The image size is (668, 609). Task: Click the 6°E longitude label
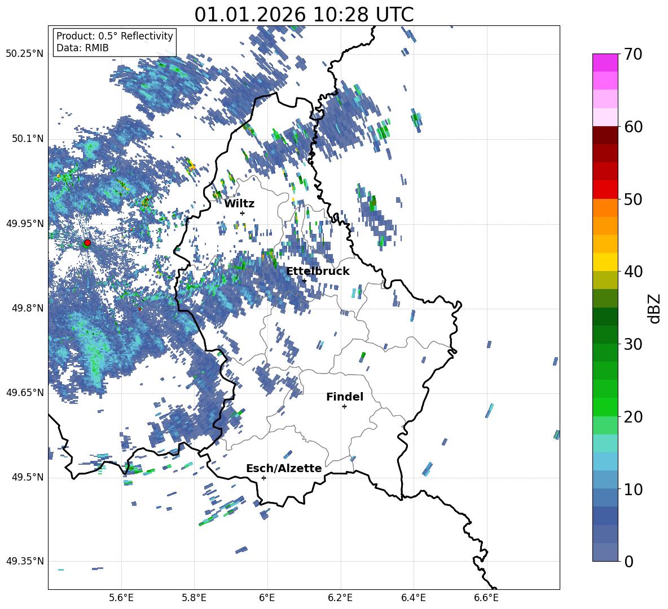267,598
